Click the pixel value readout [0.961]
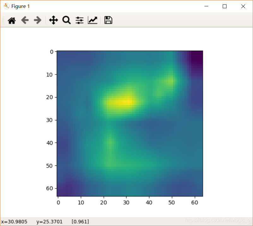This screenshot has width=253, height=226. (80, 222)
